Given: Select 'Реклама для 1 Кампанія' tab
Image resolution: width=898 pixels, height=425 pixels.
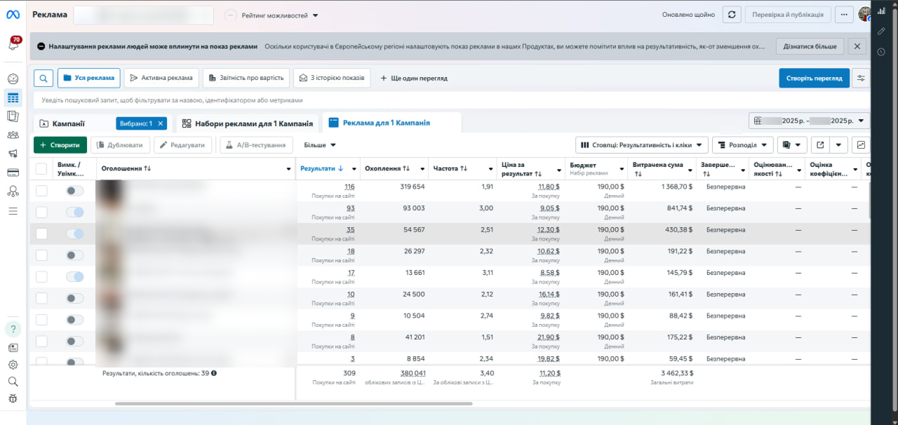Looking at the screenshot, I should pyautogui.click(x=391, y=123).
